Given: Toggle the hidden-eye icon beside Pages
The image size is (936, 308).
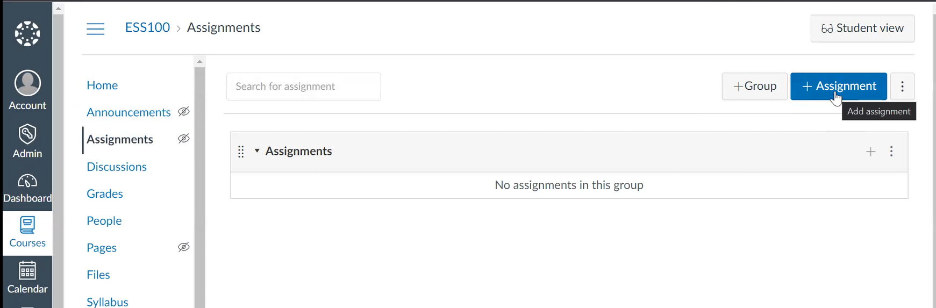Looking at the screenshot, I should tap(184, 247).
